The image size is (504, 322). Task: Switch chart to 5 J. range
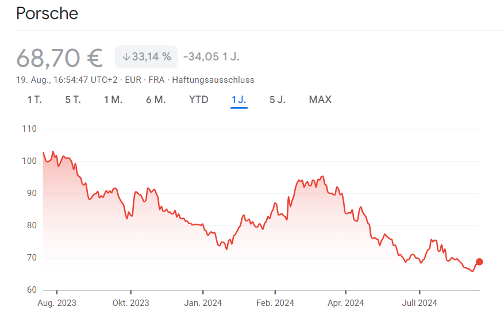pyautogui.click(x=278, y=99)
